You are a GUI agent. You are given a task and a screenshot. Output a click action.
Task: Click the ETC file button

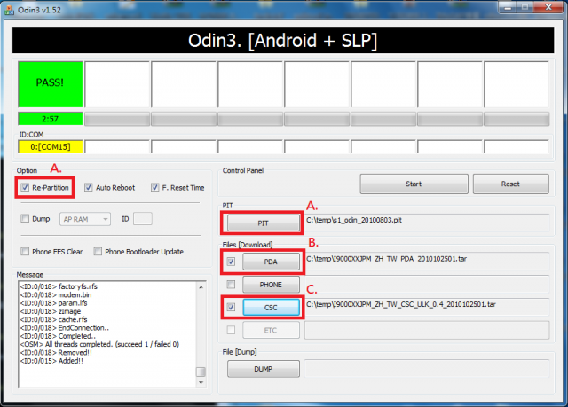click(x=271, y=331)
